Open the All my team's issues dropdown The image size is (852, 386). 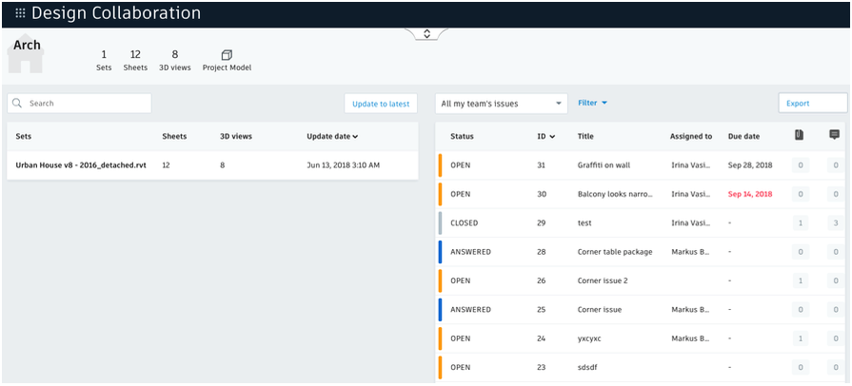coord(502,103)
